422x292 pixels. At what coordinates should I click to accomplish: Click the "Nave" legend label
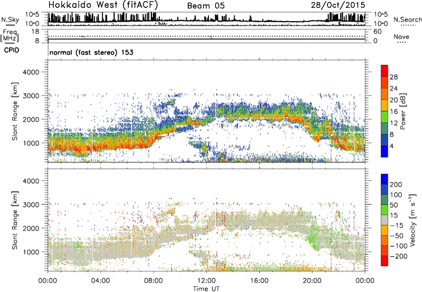point(401,37)
